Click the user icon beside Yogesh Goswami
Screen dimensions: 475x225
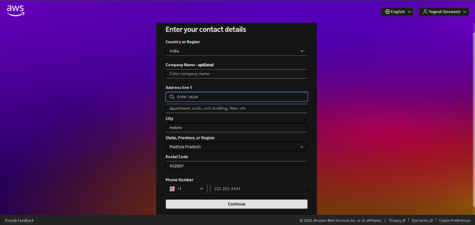pos(425,12)
